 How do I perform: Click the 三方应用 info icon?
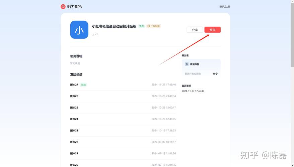coord(149,26)
